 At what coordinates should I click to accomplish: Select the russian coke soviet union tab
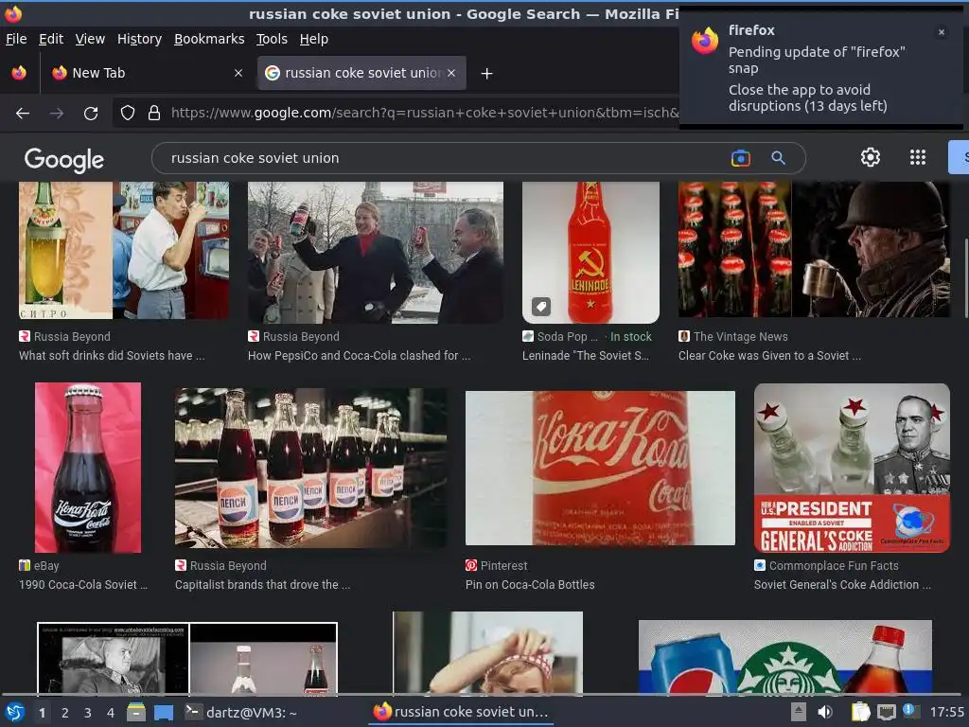pyautogui.click(x=361, y=73)
